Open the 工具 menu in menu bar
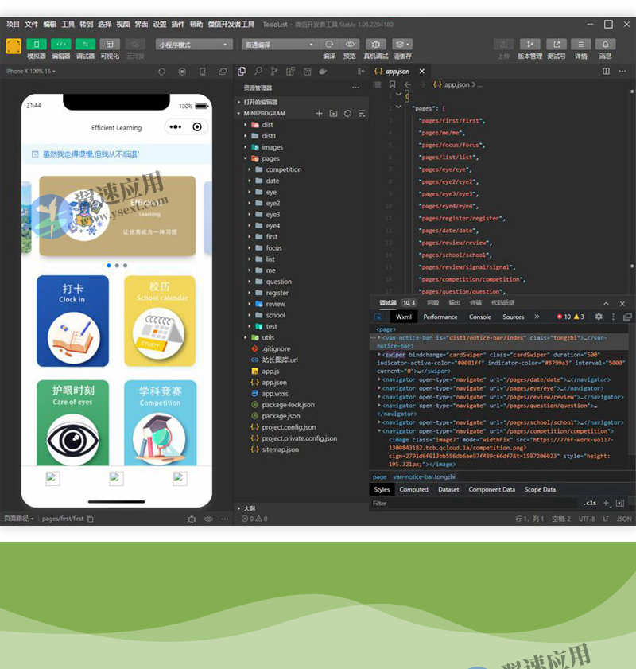Image resolution: width=636 pixels, height=669 pixels. pos(68,25)
